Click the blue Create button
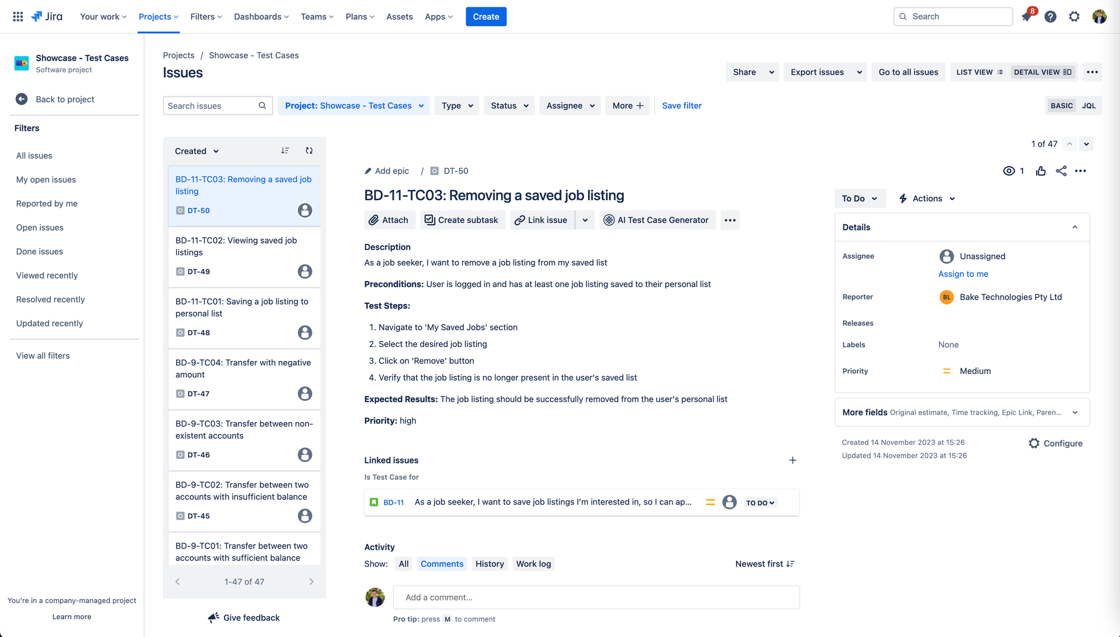The width and height of the screenshot is (1120, 637). [x=486, y=17]
